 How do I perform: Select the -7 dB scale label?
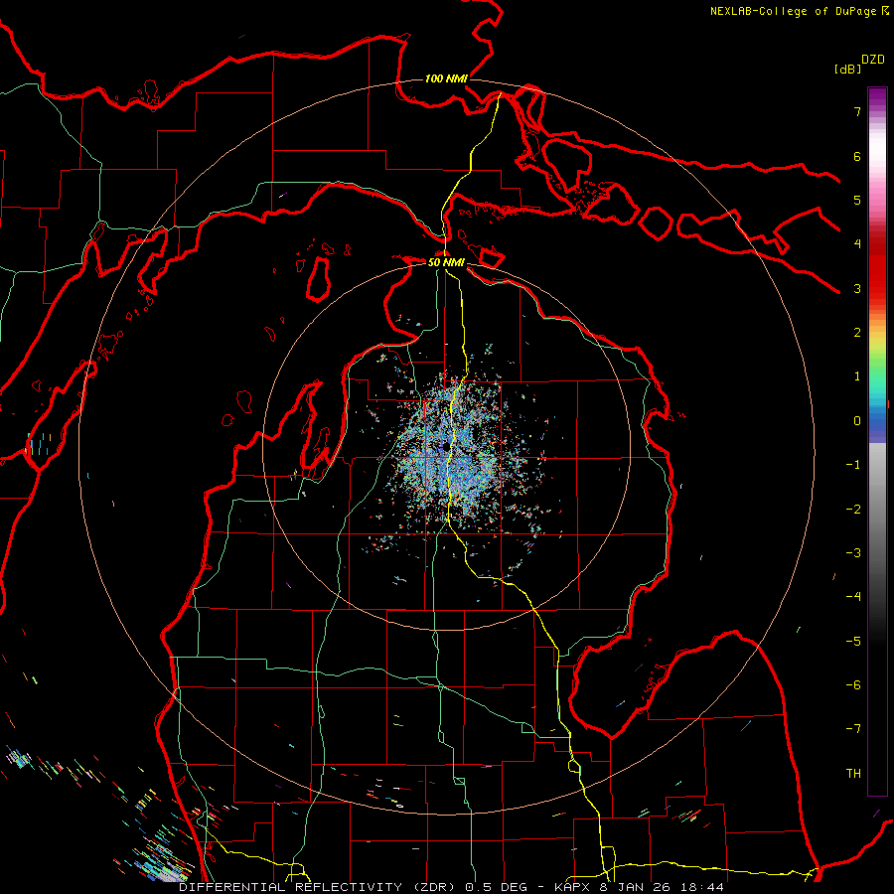click(x=853, y=729)
